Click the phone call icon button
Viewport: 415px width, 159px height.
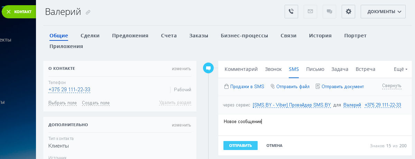tap(291, 11)
